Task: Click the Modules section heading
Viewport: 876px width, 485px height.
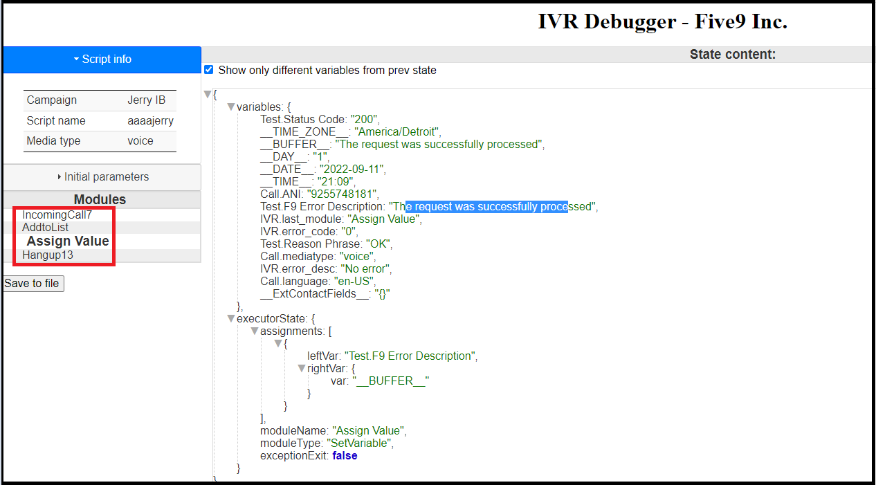Action: point(100,200)
